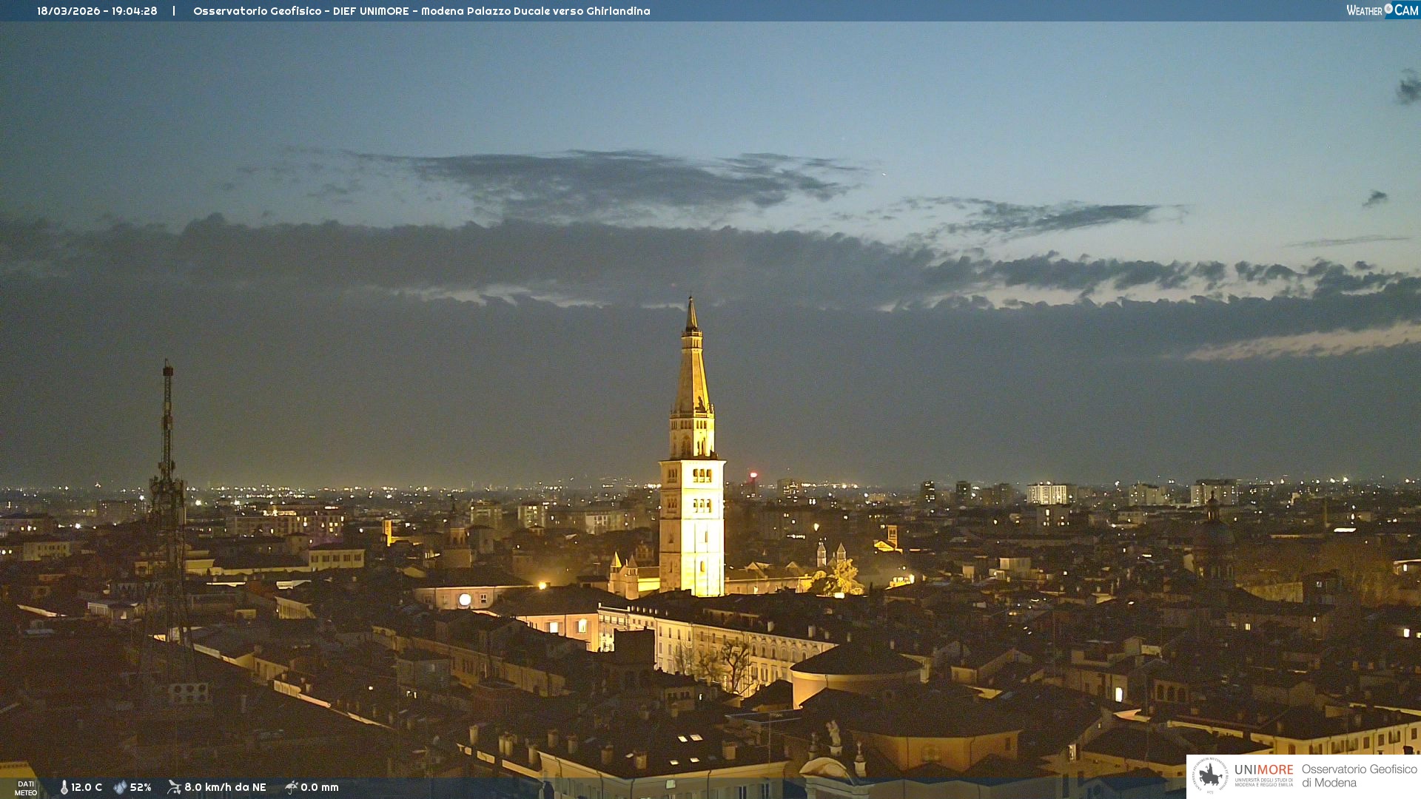Click the Osservatorio Geofisico title text
The width and height of the screenshot is (1421, 799).
tap(257, 11)
